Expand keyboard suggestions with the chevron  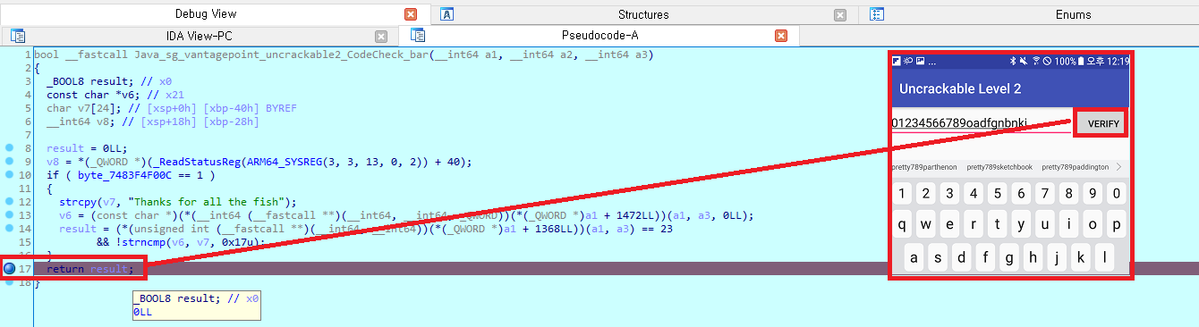[x=1118, y=167]
